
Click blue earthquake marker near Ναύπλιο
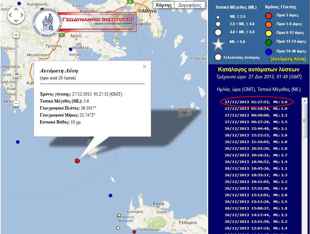(x=71, y=49)
